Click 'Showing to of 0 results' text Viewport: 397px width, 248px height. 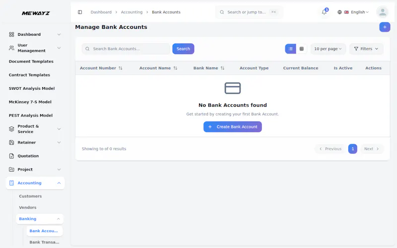[x=104, y=149]
